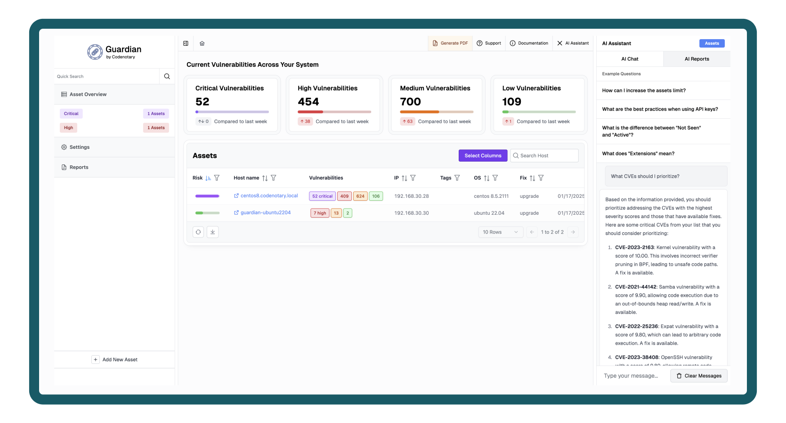Switch to AI Chat tab

click(630, 59)
